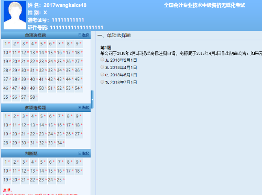Select option D. 2018年7月1日
The height and width of the screenshot is (195, 262).
(x=102, y=82)
